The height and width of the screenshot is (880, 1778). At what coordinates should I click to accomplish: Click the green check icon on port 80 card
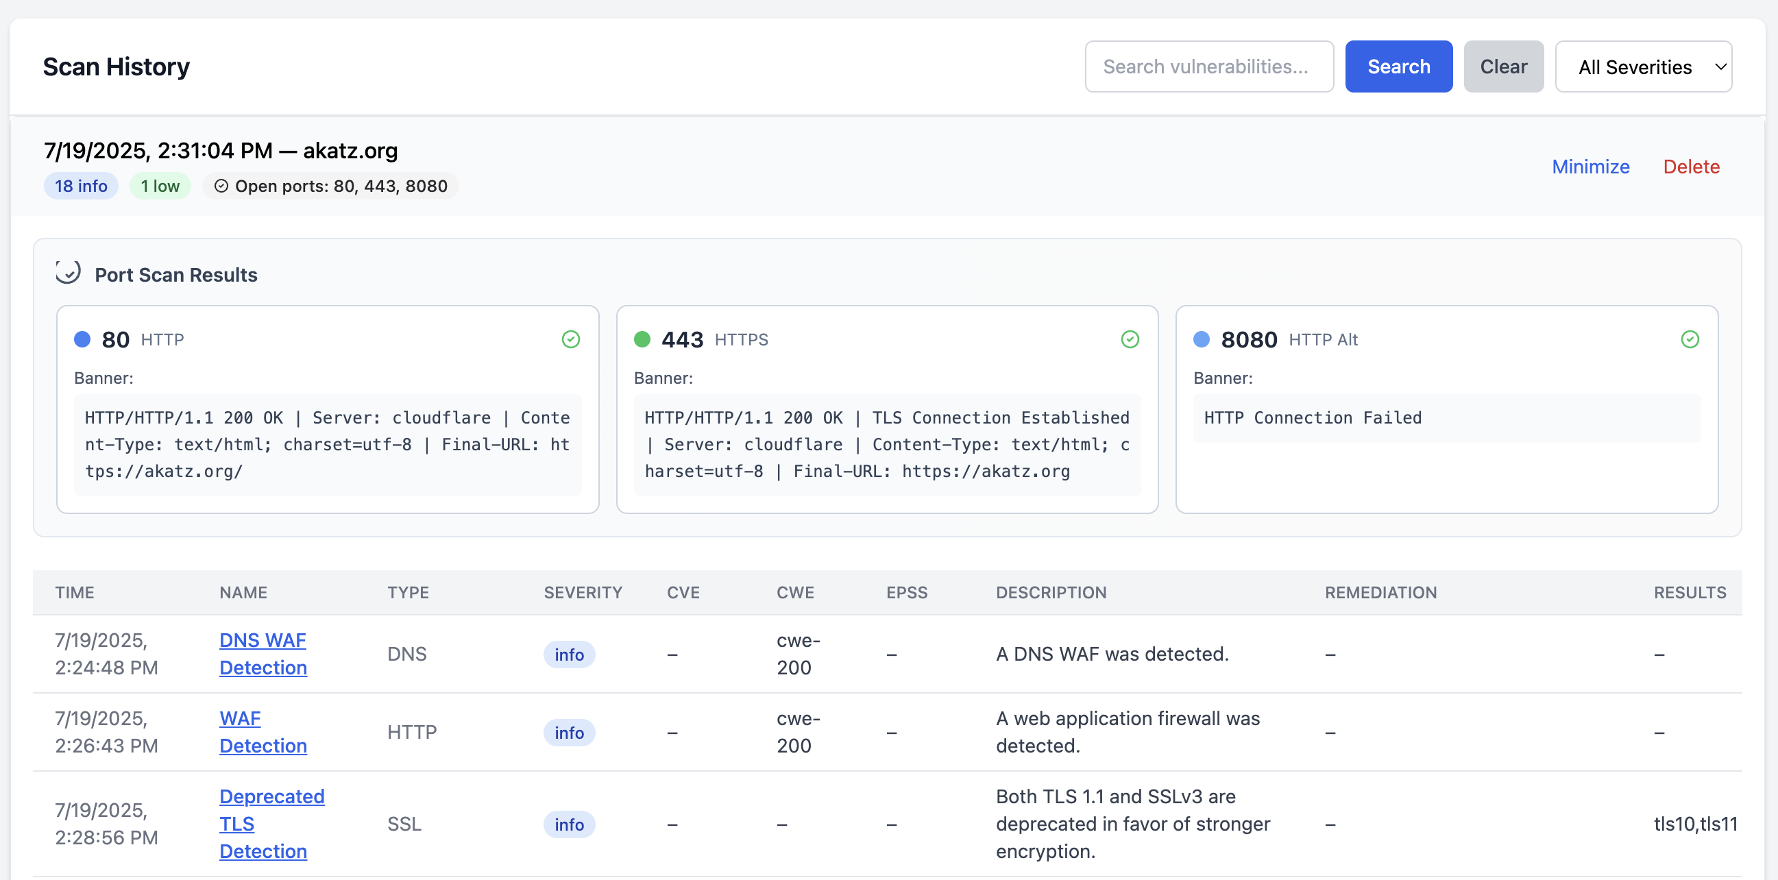(570, 339)
